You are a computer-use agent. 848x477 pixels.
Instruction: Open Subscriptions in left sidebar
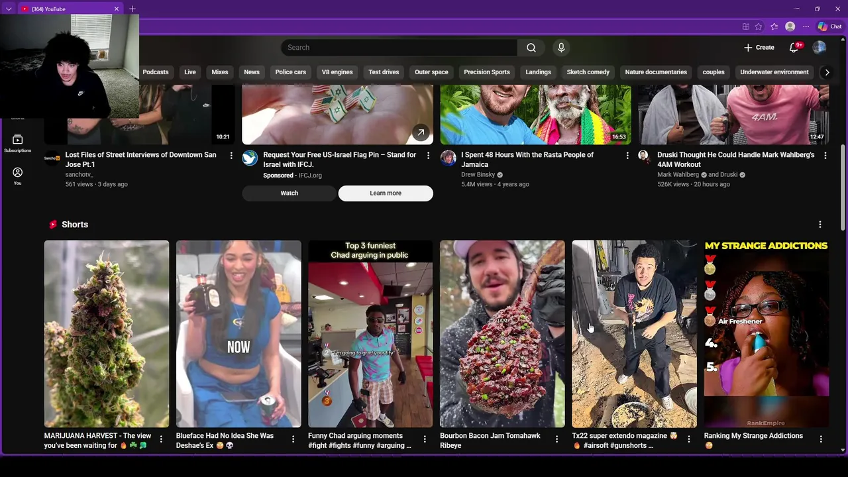click(17, 143)
